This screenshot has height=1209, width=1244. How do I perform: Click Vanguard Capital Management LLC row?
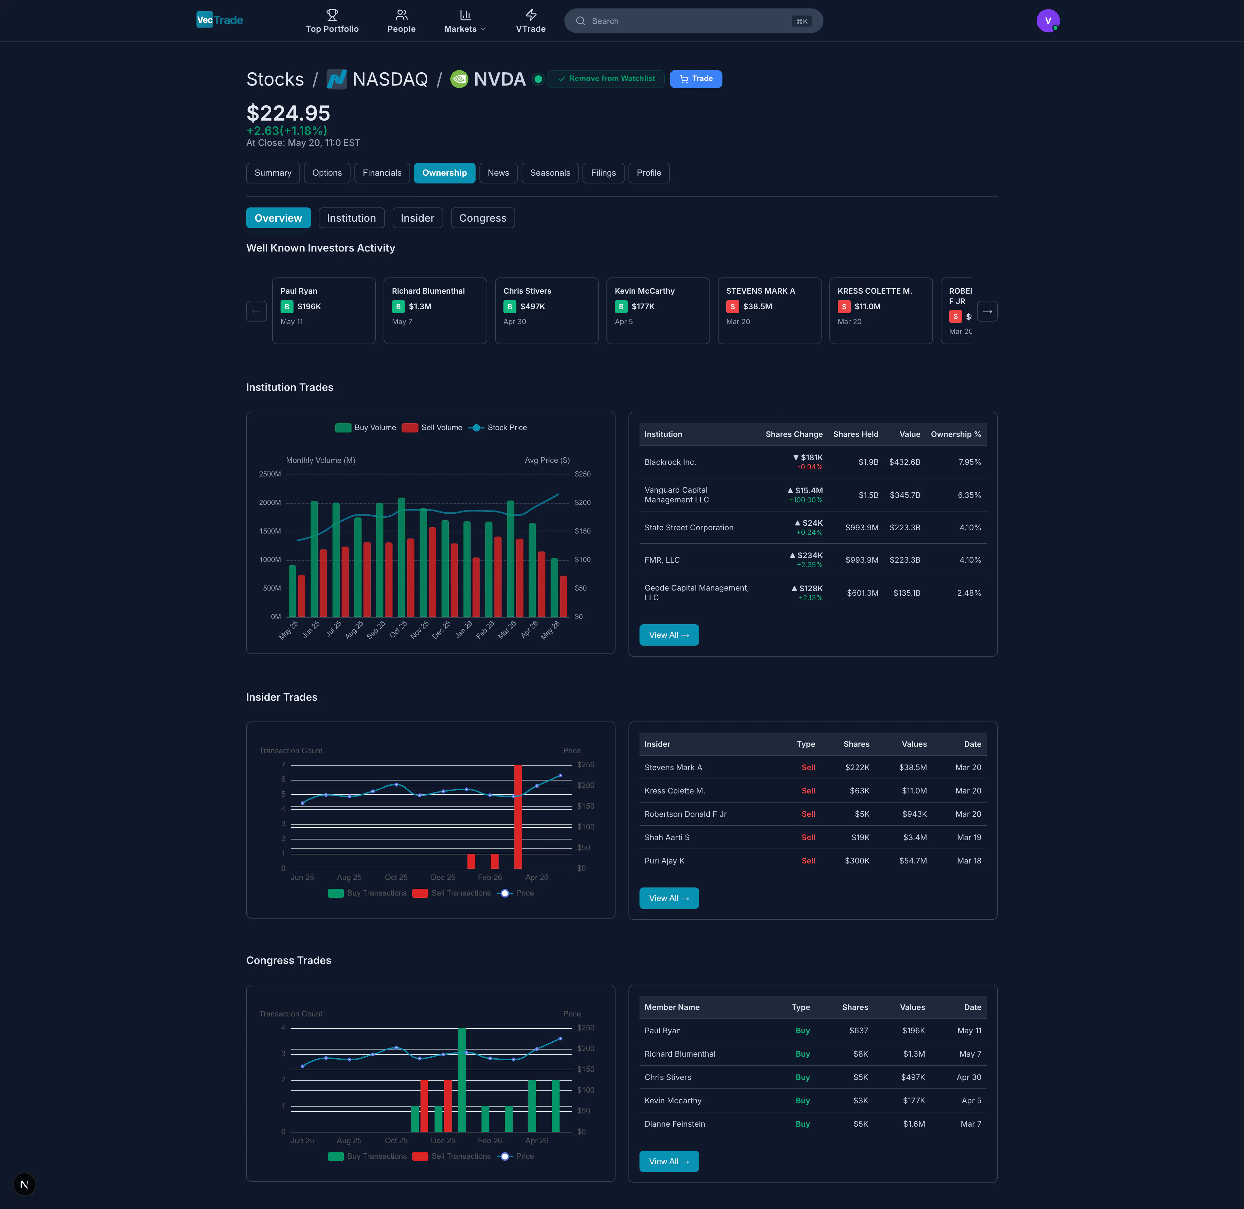[x=812, y=495]
